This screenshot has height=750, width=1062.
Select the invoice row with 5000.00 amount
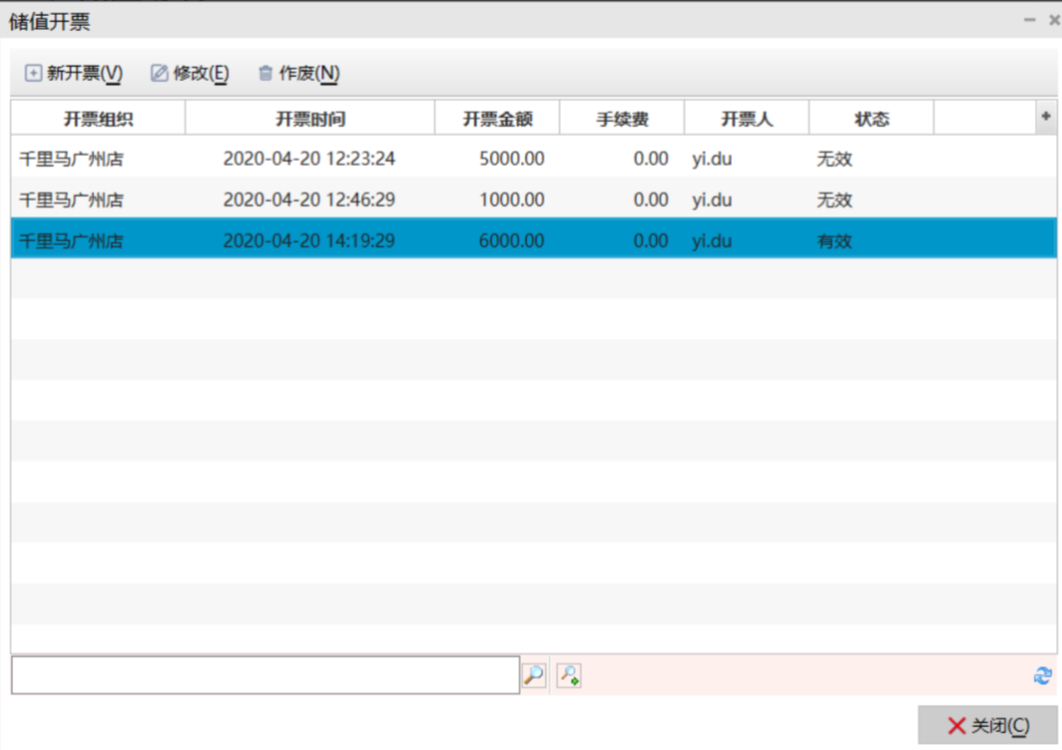[x=499, y=158]
